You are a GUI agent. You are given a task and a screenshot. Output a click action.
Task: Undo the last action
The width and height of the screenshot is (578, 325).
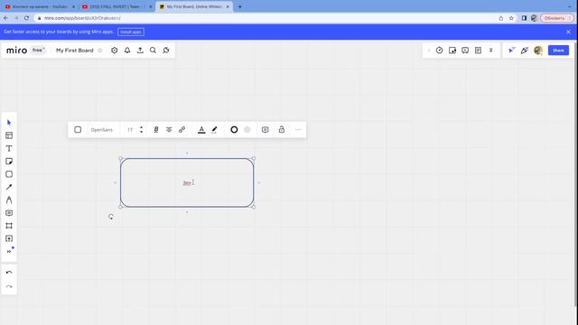pyautogui.click(x=9, y=273)
